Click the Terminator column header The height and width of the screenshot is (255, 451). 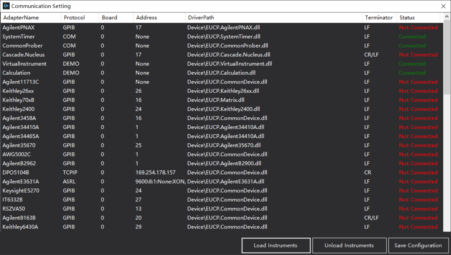tap(379, 18)
